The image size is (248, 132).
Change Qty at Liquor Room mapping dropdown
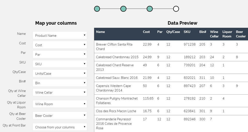(x=60, y=104)
